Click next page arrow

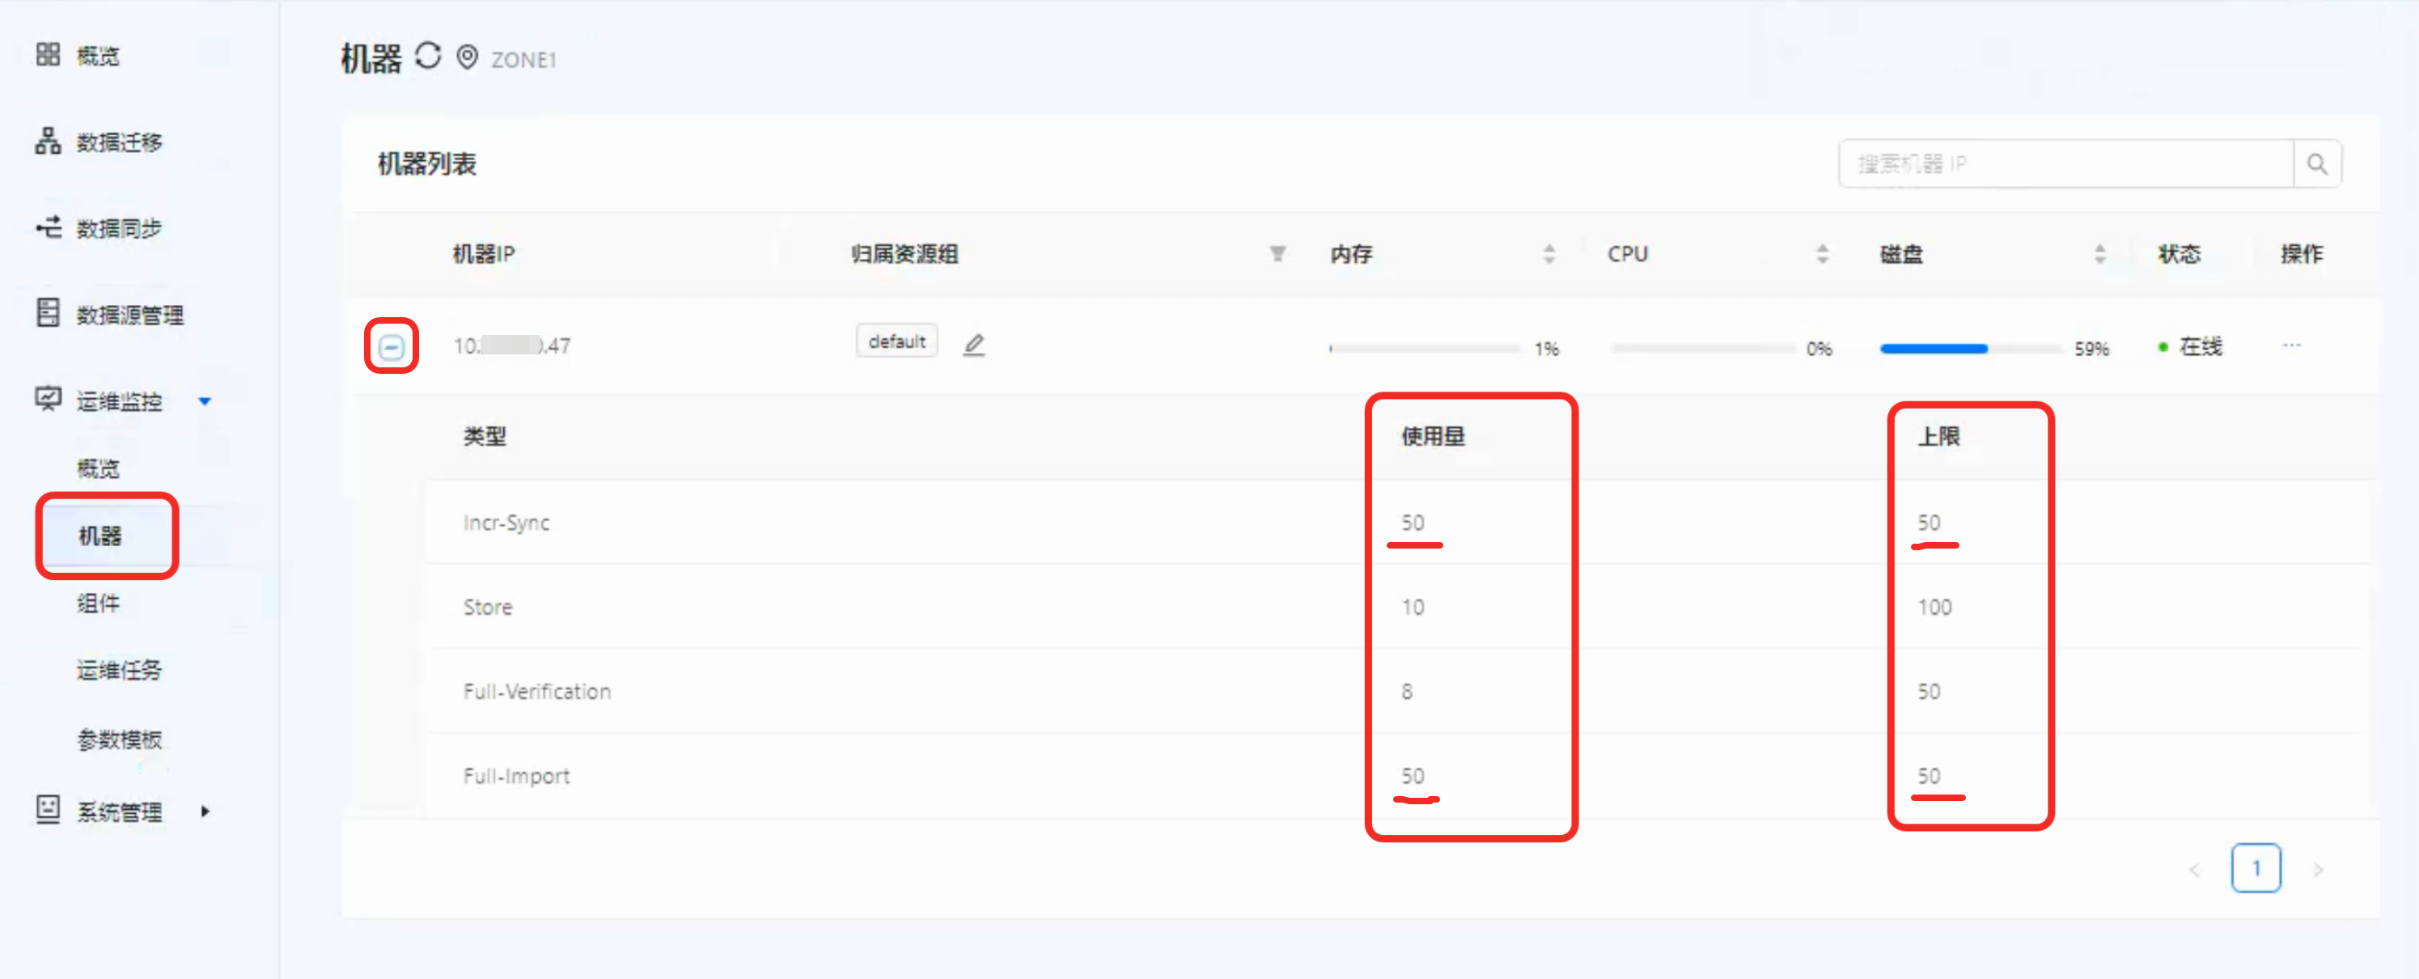pos(2318,870)
